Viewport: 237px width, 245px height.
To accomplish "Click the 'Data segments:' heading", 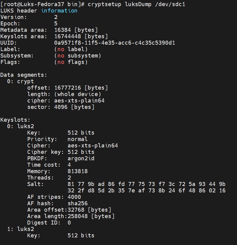I will [x=24, y=75].
